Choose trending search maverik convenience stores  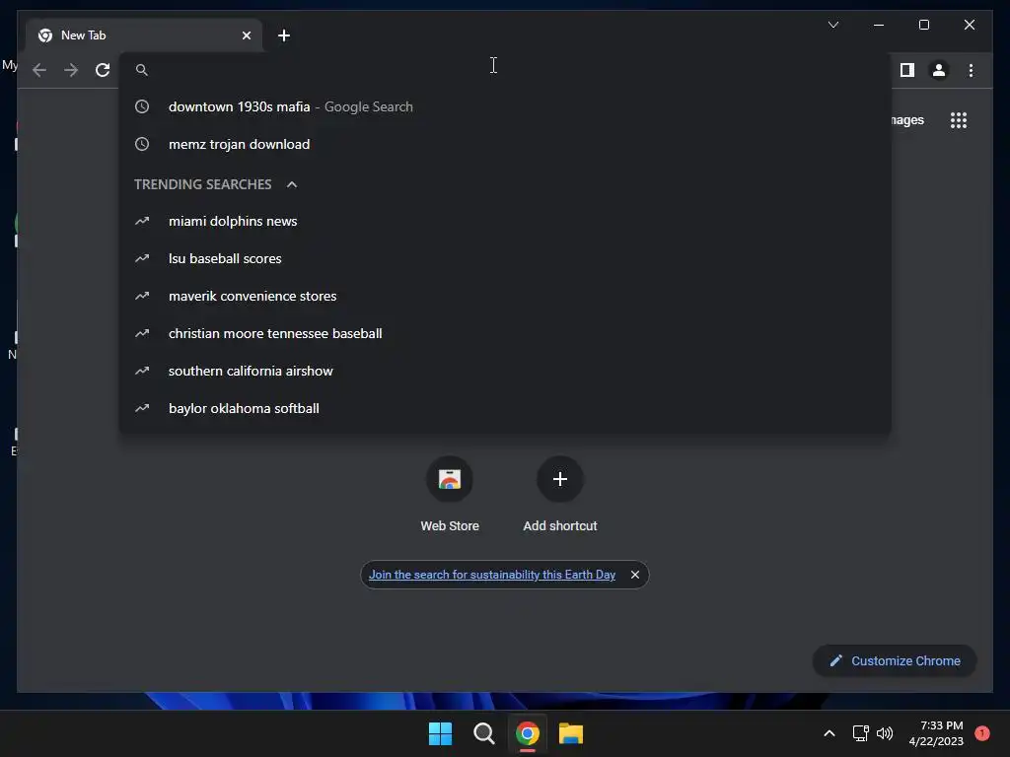click(506, 296)
